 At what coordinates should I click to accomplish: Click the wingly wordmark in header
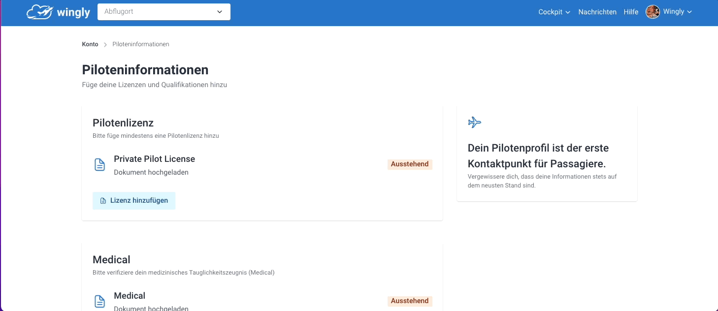(73, 12)
